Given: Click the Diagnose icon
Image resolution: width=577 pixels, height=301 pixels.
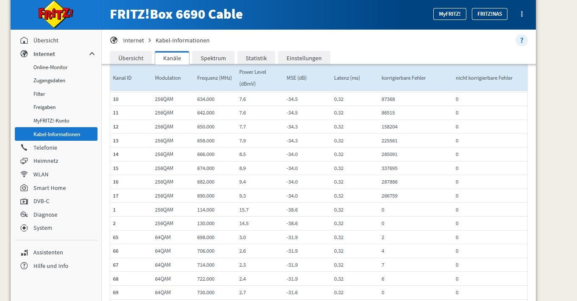Looking at the screenshot, I should (x=24, y=215).
